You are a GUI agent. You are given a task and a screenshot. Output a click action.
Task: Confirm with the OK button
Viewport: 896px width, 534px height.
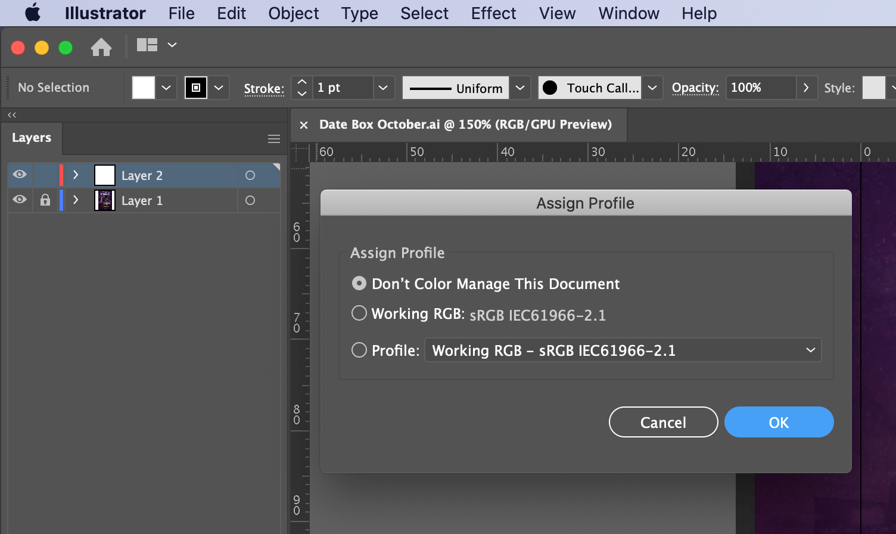pyautogui.click(x=779, y=422)
